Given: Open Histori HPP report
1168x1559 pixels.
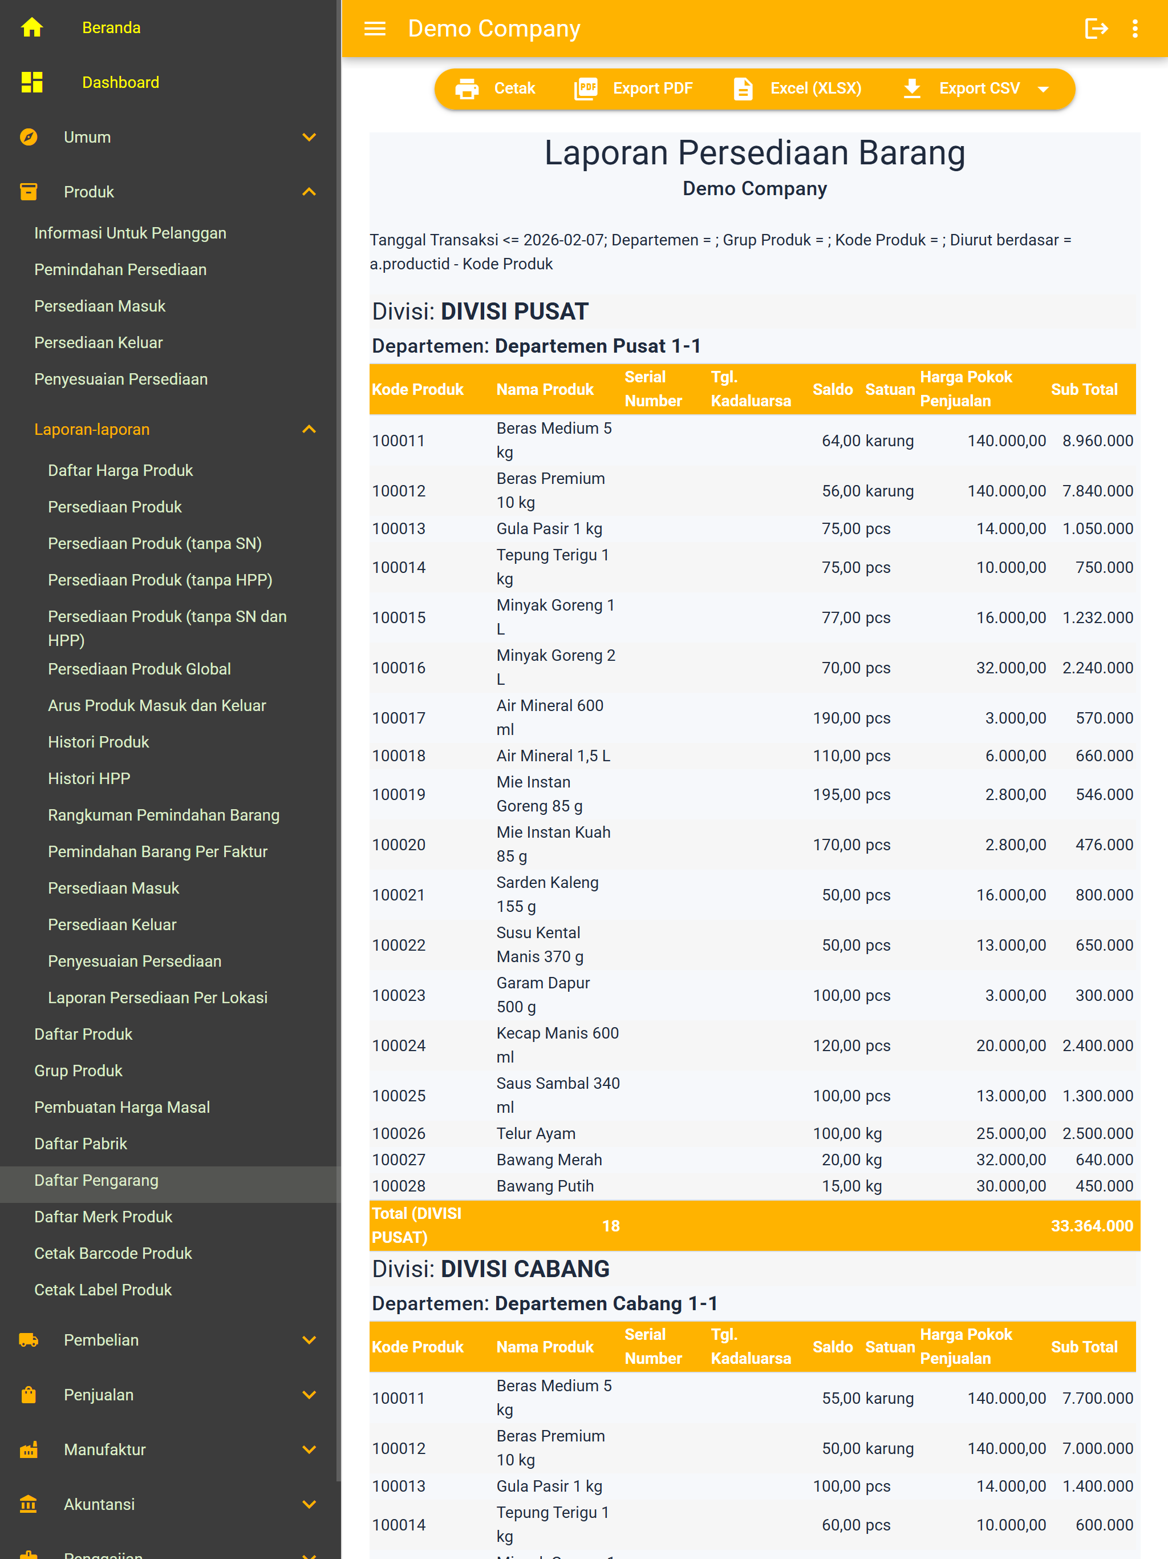Looking at the screenshot, I should point(90,779).
